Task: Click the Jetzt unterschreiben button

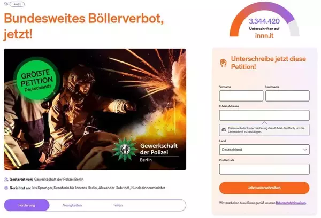Action: pos(264,188)
